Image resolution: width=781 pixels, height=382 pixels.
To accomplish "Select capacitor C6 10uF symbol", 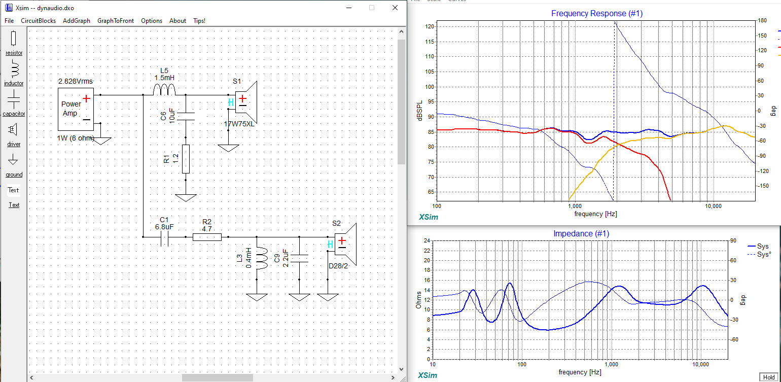I will (x=185, y=116).
